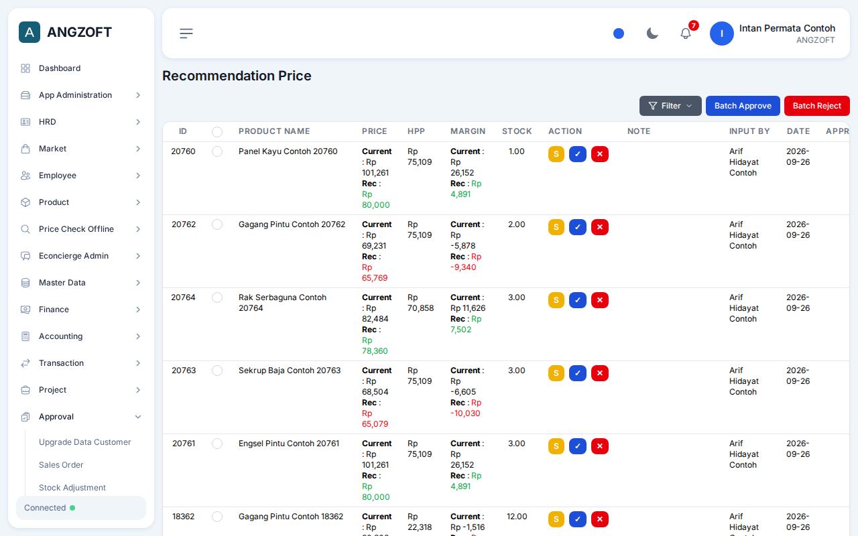The image size is (858, 536).
Task: Select the row checkbox for ID 20761
Action: 217,444
